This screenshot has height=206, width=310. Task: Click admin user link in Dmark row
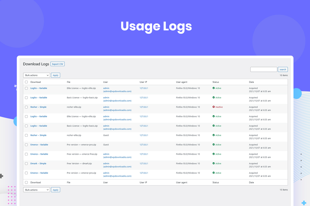point(106,164)
